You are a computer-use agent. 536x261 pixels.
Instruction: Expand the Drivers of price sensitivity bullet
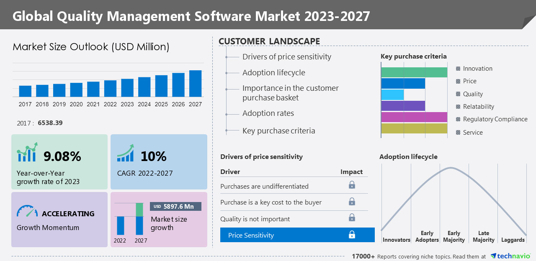(287, 56)
